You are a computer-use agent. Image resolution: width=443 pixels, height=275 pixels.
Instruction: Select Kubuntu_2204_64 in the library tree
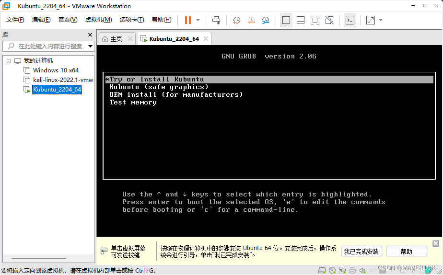pos(57,90)
